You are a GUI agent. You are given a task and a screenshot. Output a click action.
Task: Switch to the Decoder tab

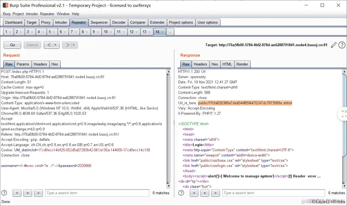119,23
